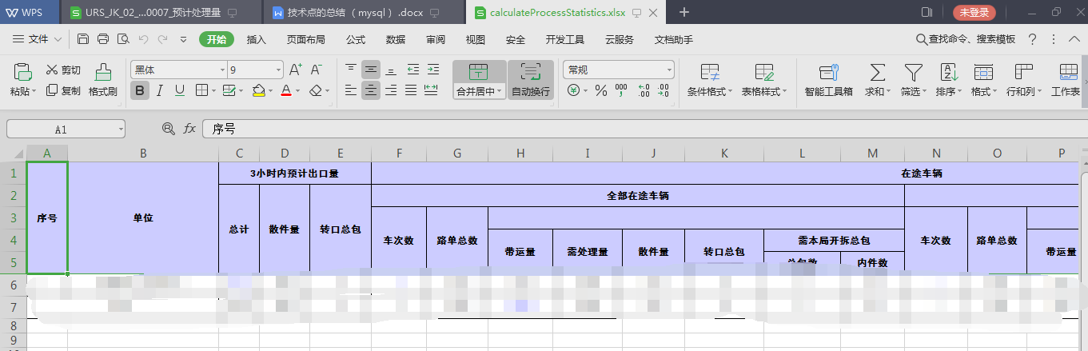The width and height of the screenshot is (1088, 351).
Task: Open Conditional Formatting (条件格式) menu
Action: [710, 80]
